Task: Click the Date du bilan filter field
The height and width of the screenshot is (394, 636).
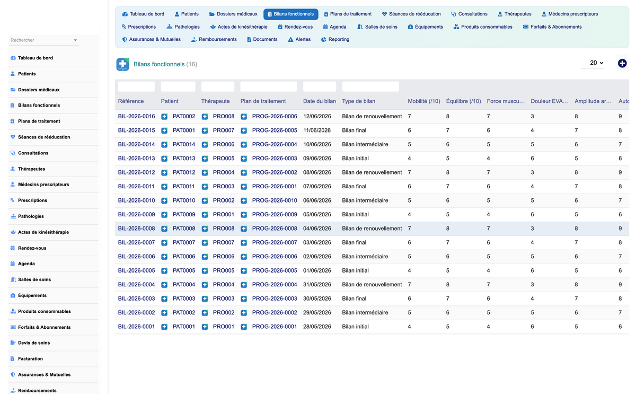Action: click(320, 86)
